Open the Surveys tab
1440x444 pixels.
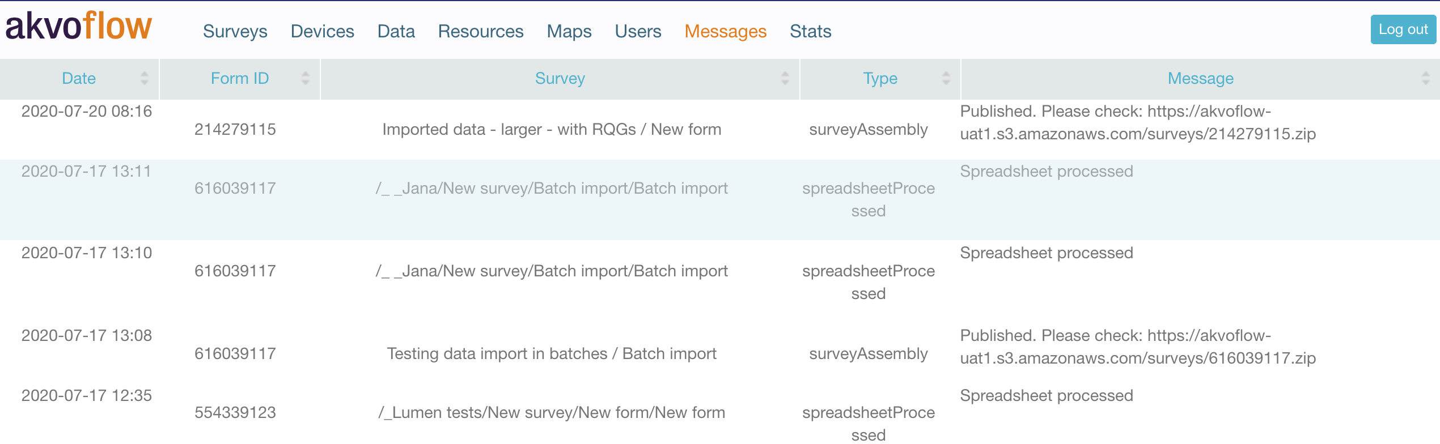[x=235, y=31]
